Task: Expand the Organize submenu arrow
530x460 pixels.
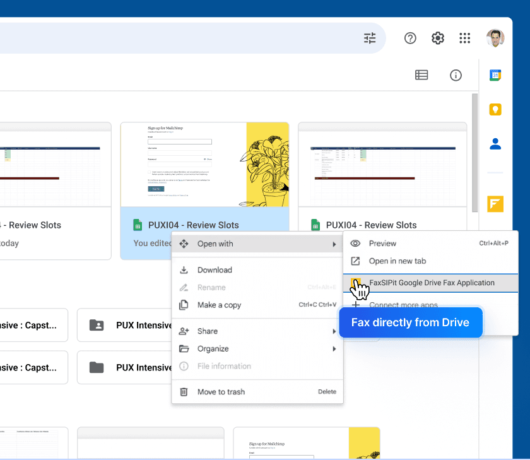Action: point(334,349)
